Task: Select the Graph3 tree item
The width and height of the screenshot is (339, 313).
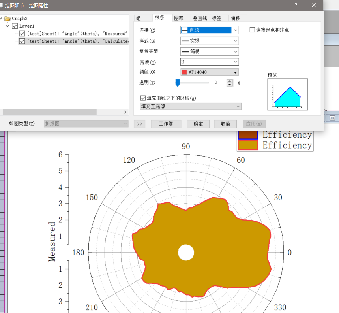Action: point(20,19)
